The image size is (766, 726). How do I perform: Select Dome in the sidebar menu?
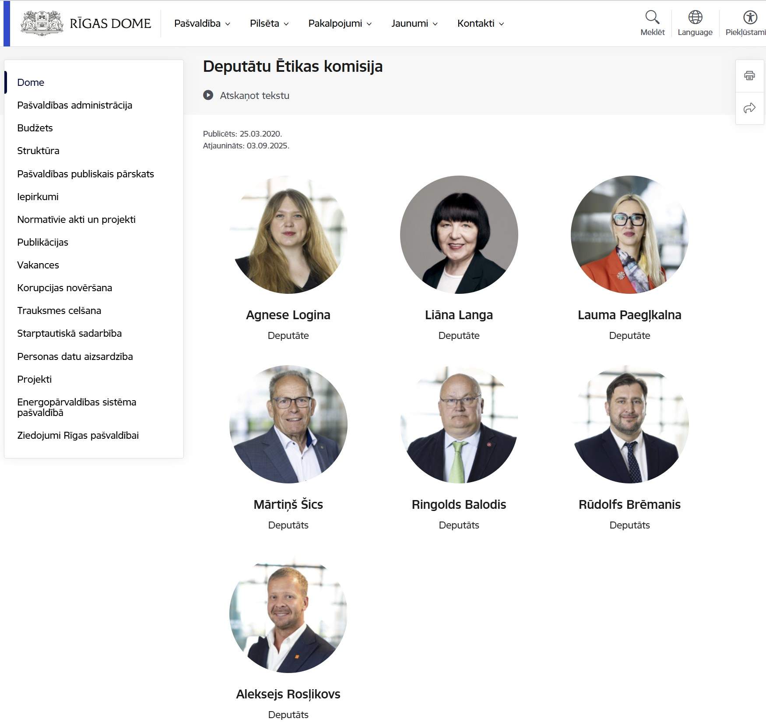click(x=31, y=83)
